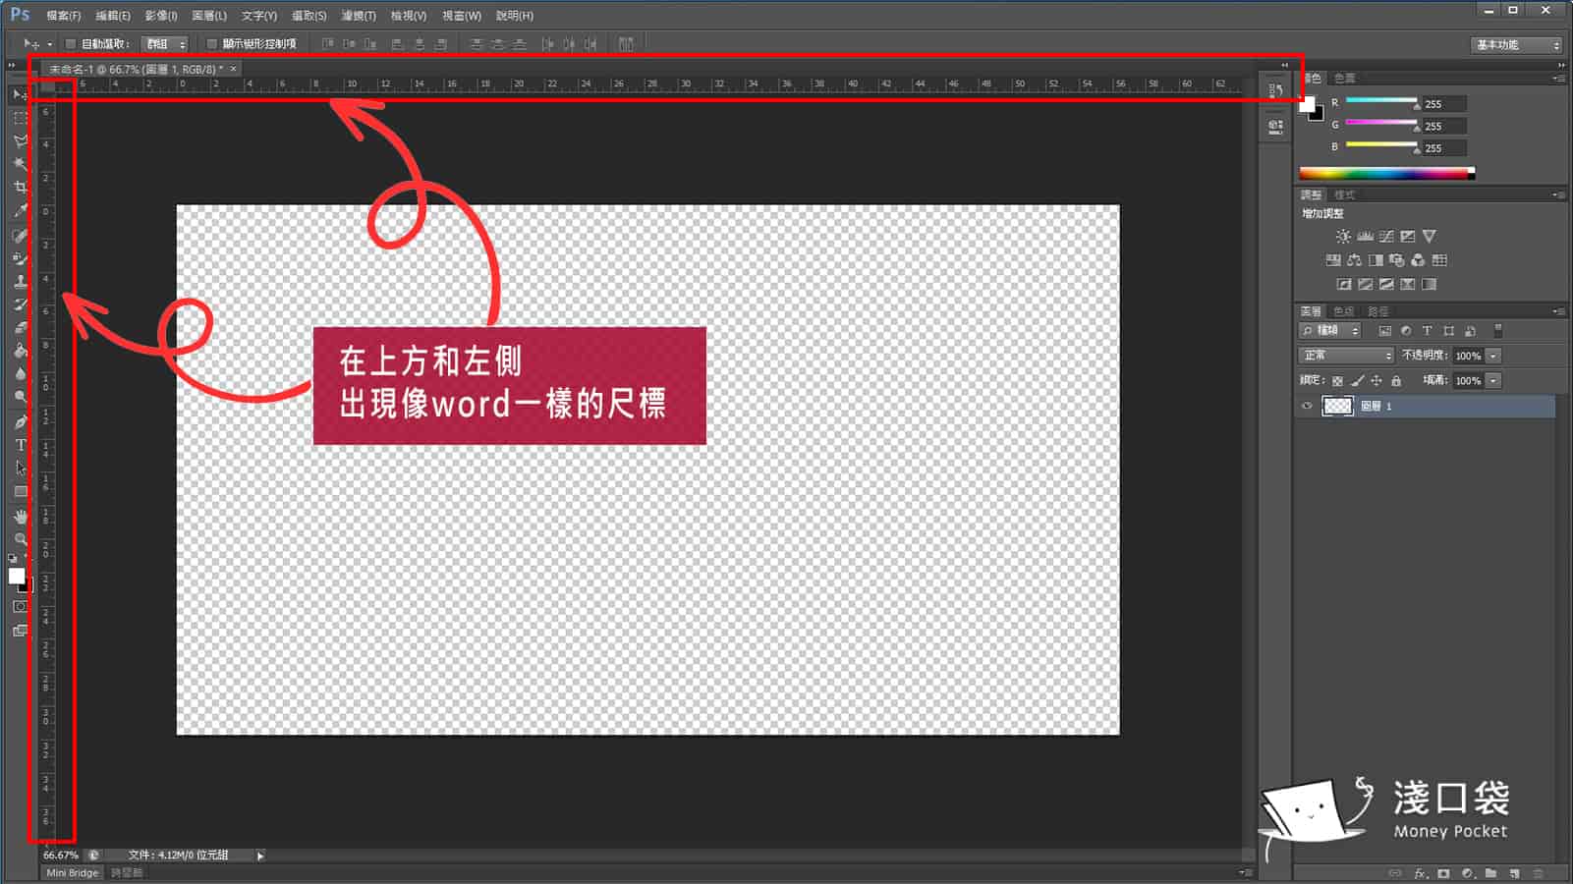
Task: Lock transparent pixels in the Layers panel
Action: tap(1339, 381)
